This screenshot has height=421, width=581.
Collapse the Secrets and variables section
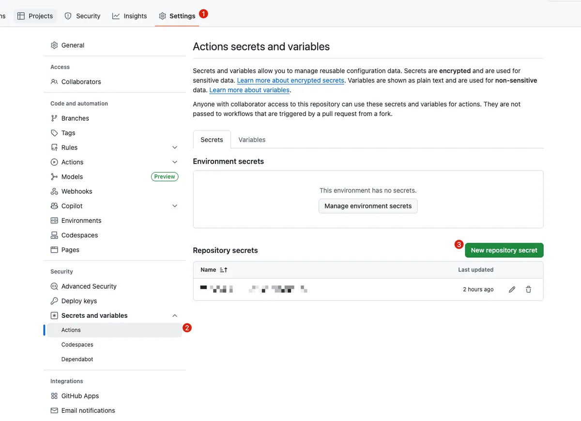(x=175, y=315)
